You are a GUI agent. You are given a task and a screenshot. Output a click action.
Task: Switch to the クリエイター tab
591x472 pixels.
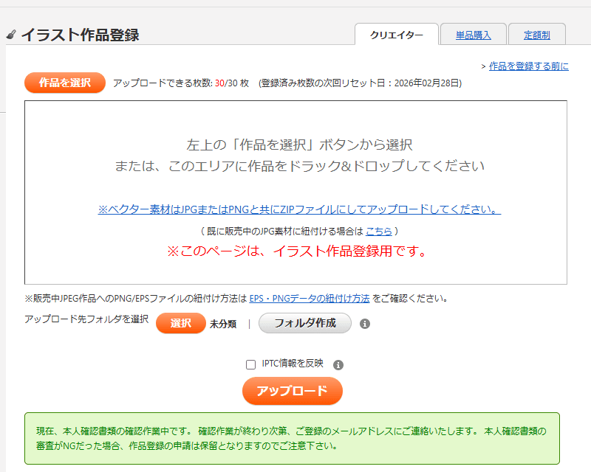pos(397,35)
